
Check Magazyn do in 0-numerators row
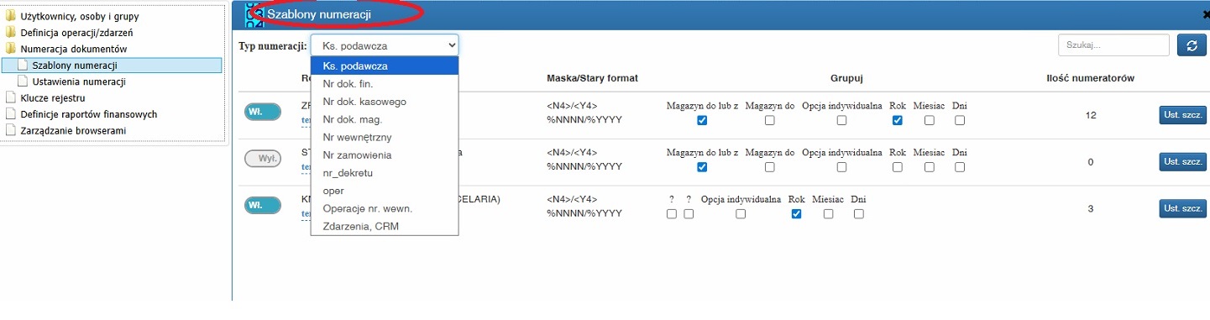click(x=769, y=167)
